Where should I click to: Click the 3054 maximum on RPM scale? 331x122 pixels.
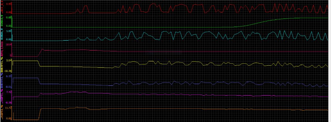click(9, 45)
